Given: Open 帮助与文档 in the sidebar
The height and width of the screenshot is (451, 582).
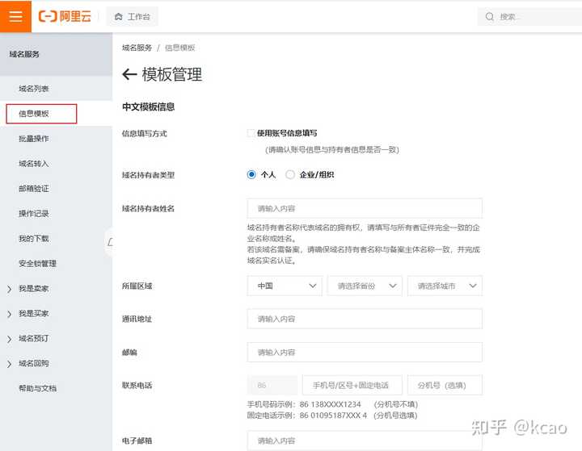Looking at the screenshot, I should (x=37, y=388).
